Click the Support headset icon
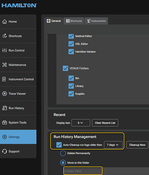 click(x=5, y=151)
